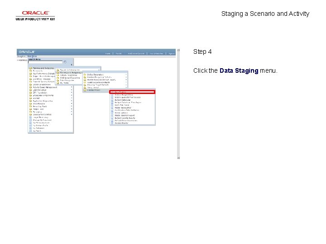The image size is (326, 244).
Task: Select Activity Based Management menu entry
Action: pyautogui.click(x=45, y=87)
